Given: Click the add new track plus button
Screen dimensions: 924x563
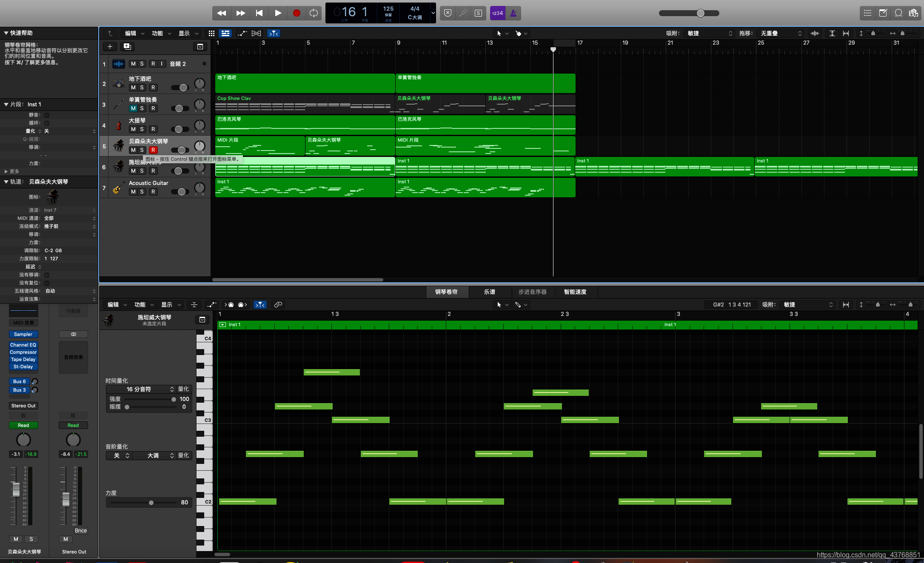Looking at the screenshot, I should pyautogui.click(x=110, y=46).
